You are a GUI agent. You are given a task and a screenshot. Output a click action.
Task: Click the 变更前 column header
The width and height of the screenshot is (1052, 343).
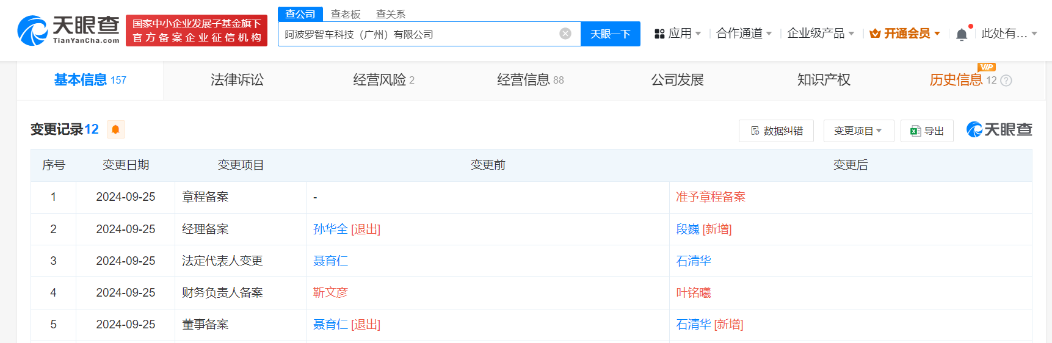488,165
